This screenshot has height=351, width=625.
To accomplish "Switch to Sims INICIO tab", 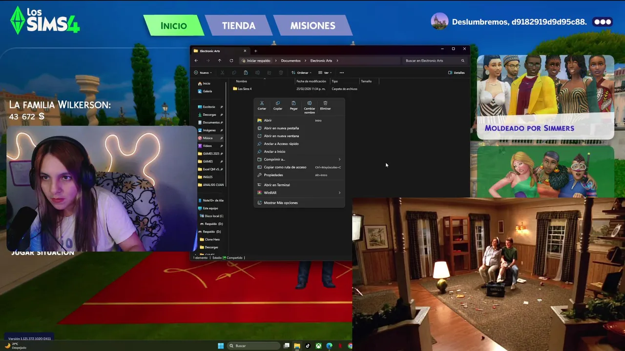I will click(x=174, y=25).
